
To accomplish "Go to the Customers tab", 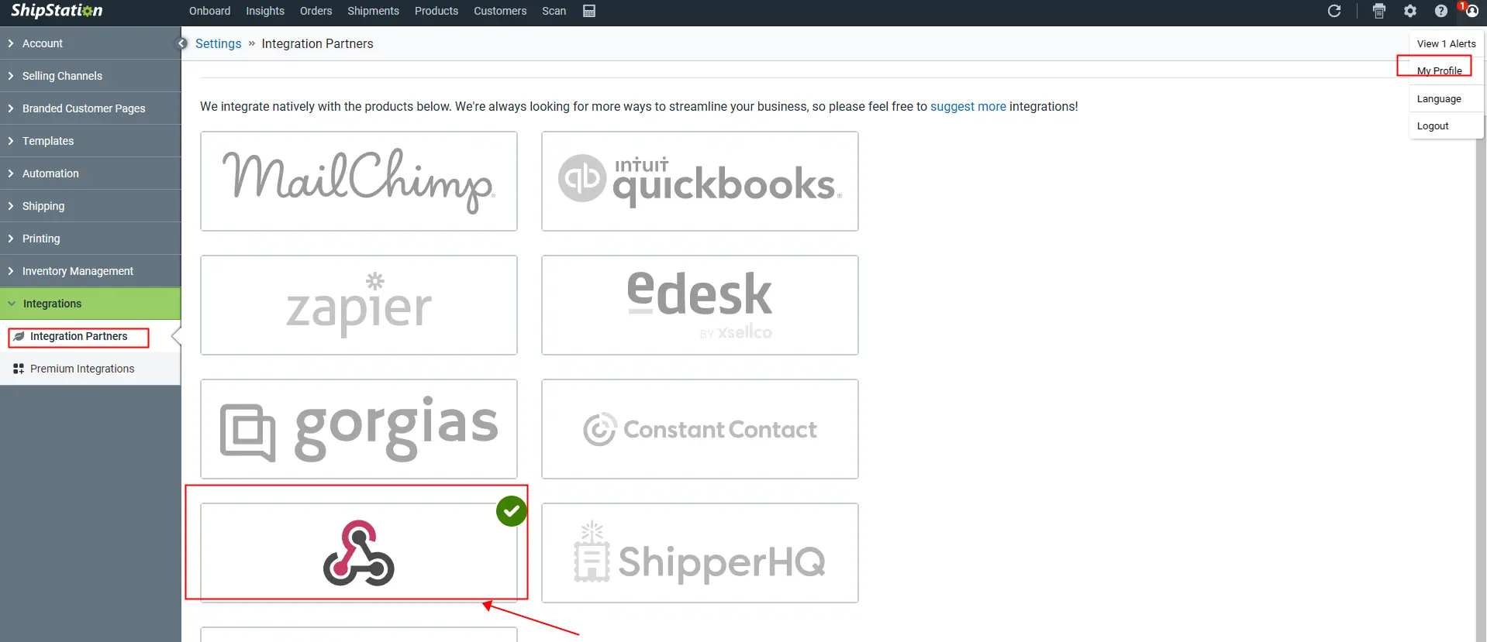I will [x=500, y=11].
